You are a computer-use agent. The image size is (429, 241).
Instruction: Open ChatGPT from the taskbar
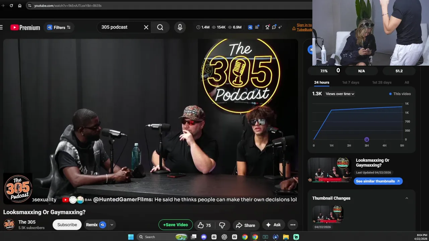pos(224,237)
